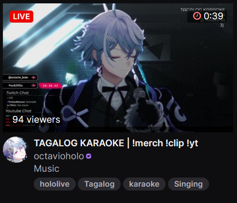Screen dimensions: 237x203
Task: Click the clock icon beside 0:39
Action: click(x=197, y=16)
